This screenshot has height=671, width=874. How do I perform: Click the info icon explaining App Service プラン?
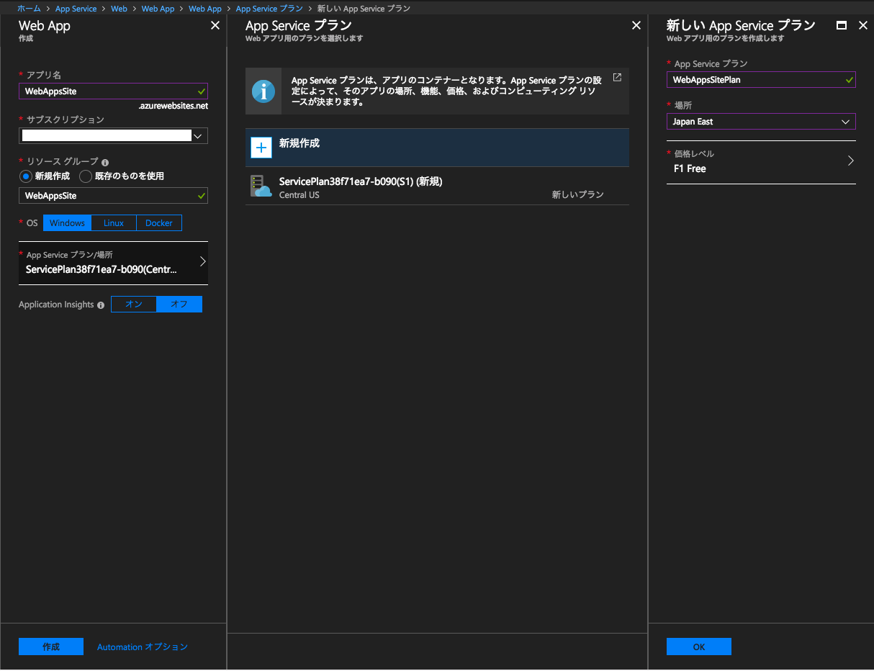pos(263,91)
